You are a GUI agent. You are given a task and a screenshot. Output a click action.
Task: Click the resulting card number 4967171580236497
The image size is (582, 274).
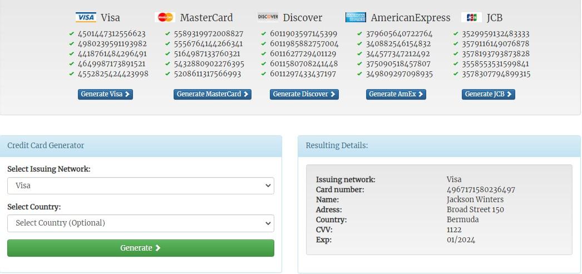click(481, 190)
